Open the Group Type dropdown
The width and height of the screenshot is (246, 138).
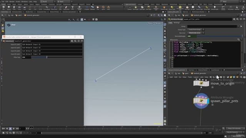tap(196, 30)
